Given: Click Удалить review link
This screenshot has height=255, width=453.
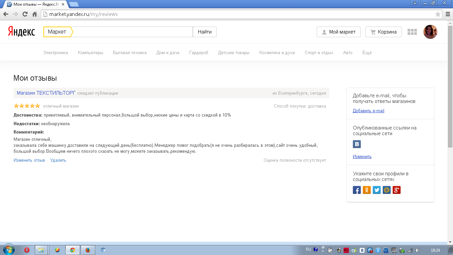Looking at the screenshot, I should tap(58, 160).
